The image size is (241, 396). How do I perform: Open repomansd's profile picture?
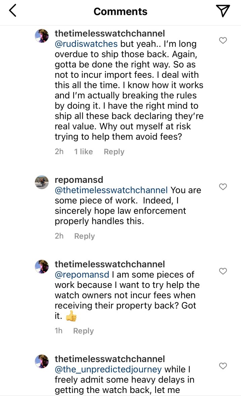pos(42,182)
